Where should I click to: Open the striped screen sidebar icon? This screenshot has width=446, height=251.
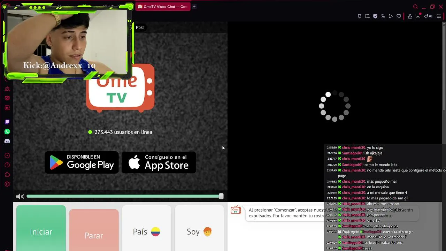[7, 98]
